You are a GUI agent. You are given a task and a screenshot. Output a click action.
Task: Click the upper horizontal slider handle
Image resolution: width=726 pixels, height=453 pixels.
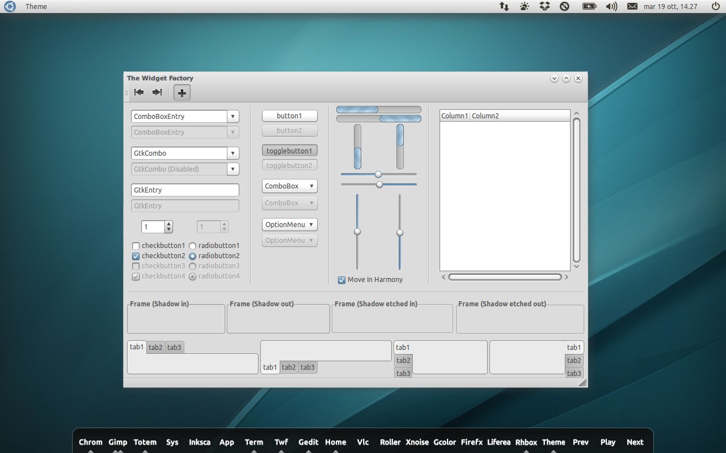coord(378,174)
